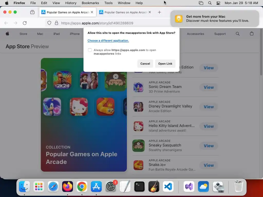
Task: Click the URL address bar
Action: coord(107,23)
